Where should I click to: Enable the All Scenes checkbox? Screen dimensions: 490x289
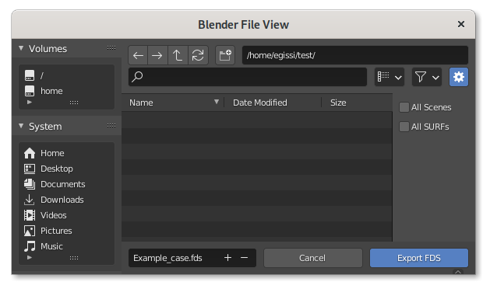pyautogui.click(x=404, y=107)
